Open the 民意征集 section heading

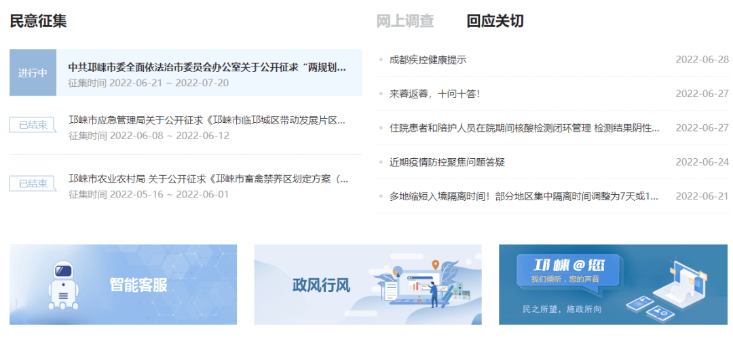click(38, 21)
